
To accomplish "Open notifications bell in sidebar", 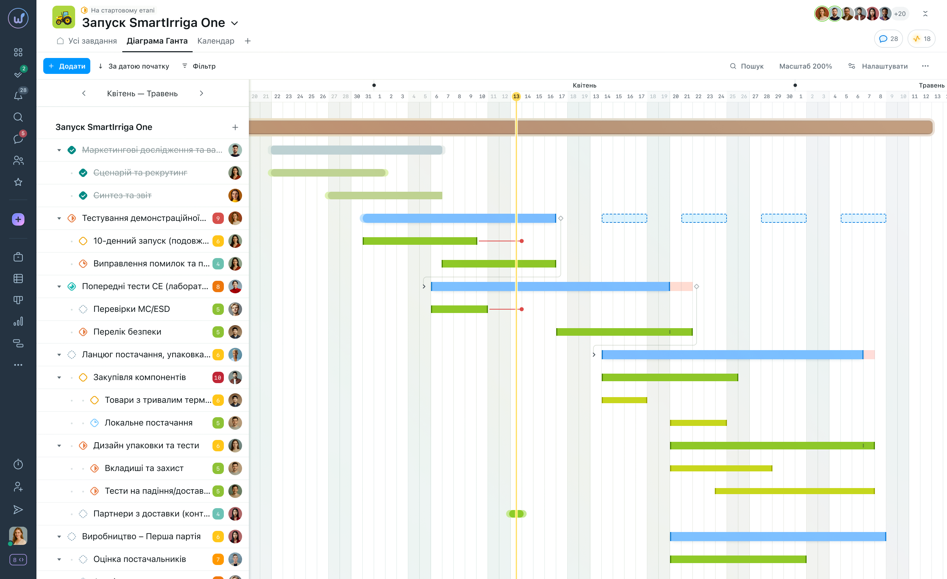I will [18, 95].
